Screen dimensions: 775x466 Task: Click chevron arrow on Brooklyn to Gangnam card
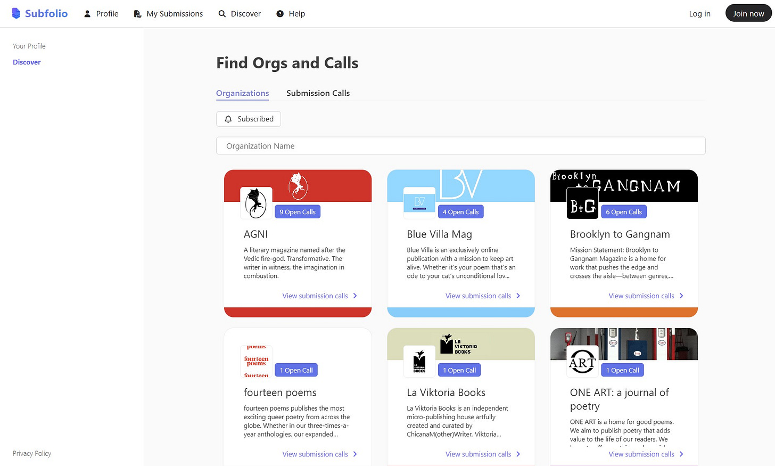(x=681, y=296)
